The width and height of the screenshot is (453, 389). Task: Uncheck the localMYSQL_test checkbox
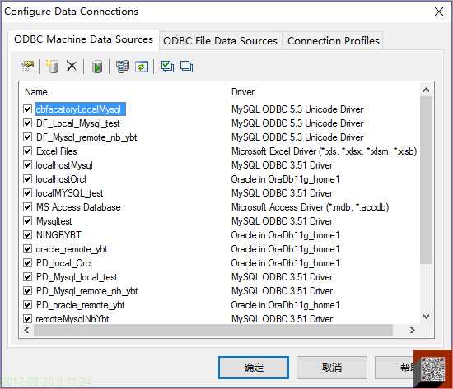[x=27, y=193]
